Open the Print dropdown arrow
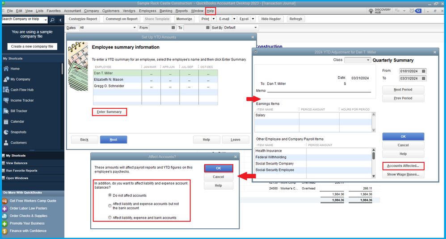 (x=214, y=19)
